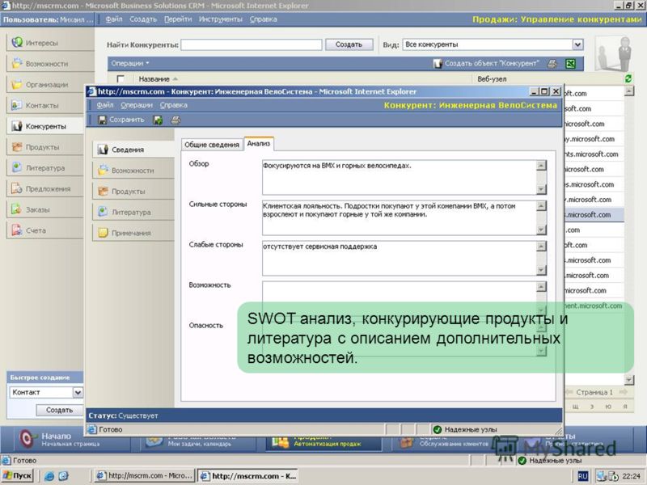Open the Файл menu in the main window
Image resolution: width=647 pixels, height=485 pixels.
pos(114,19)
